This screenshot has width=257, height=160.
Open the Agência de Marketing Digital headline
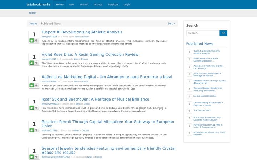point(107,77)
